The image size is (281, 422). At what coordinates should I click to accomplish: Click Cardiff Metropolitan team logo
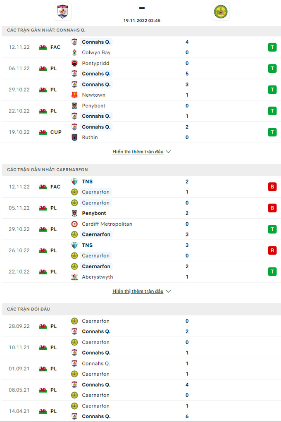coord(74,224)
